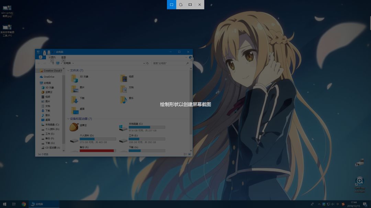Click the 下载 (G:) usage bar

147,151
